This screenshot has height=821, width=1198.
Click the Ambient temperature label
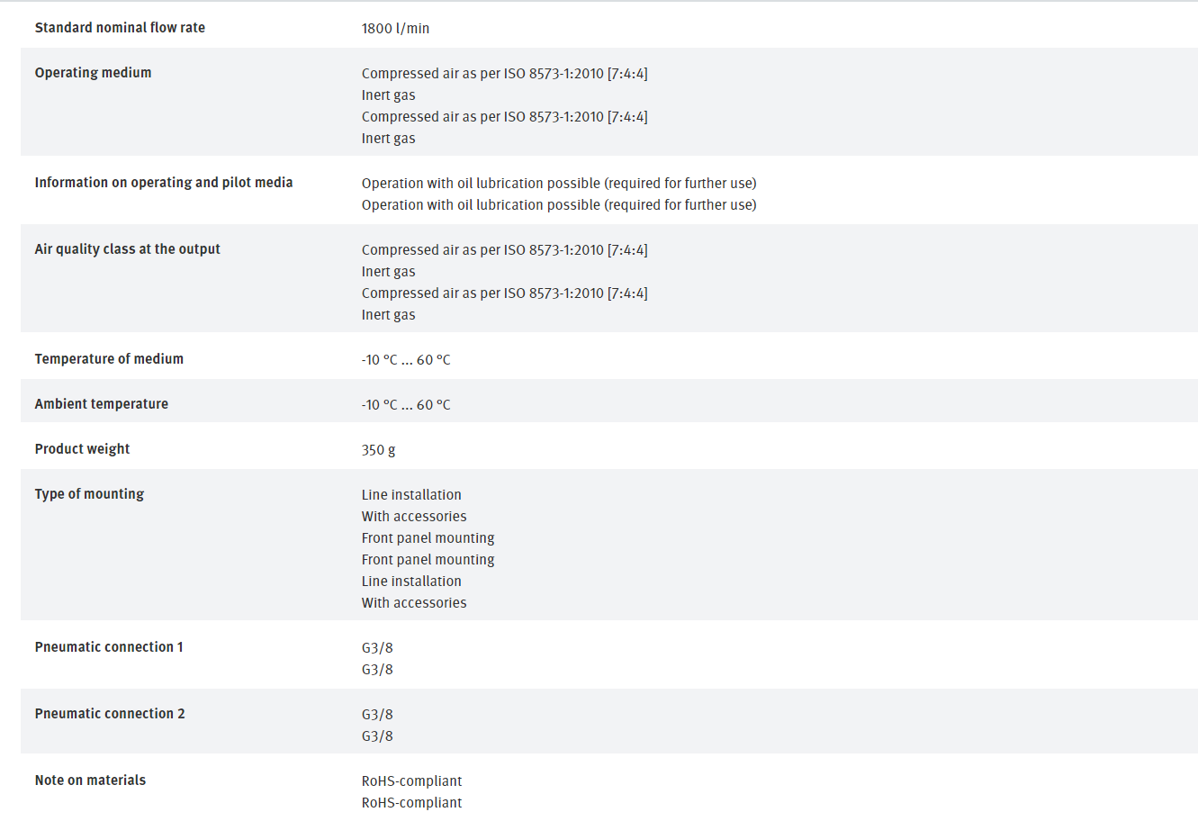click(x=101, y=404)
